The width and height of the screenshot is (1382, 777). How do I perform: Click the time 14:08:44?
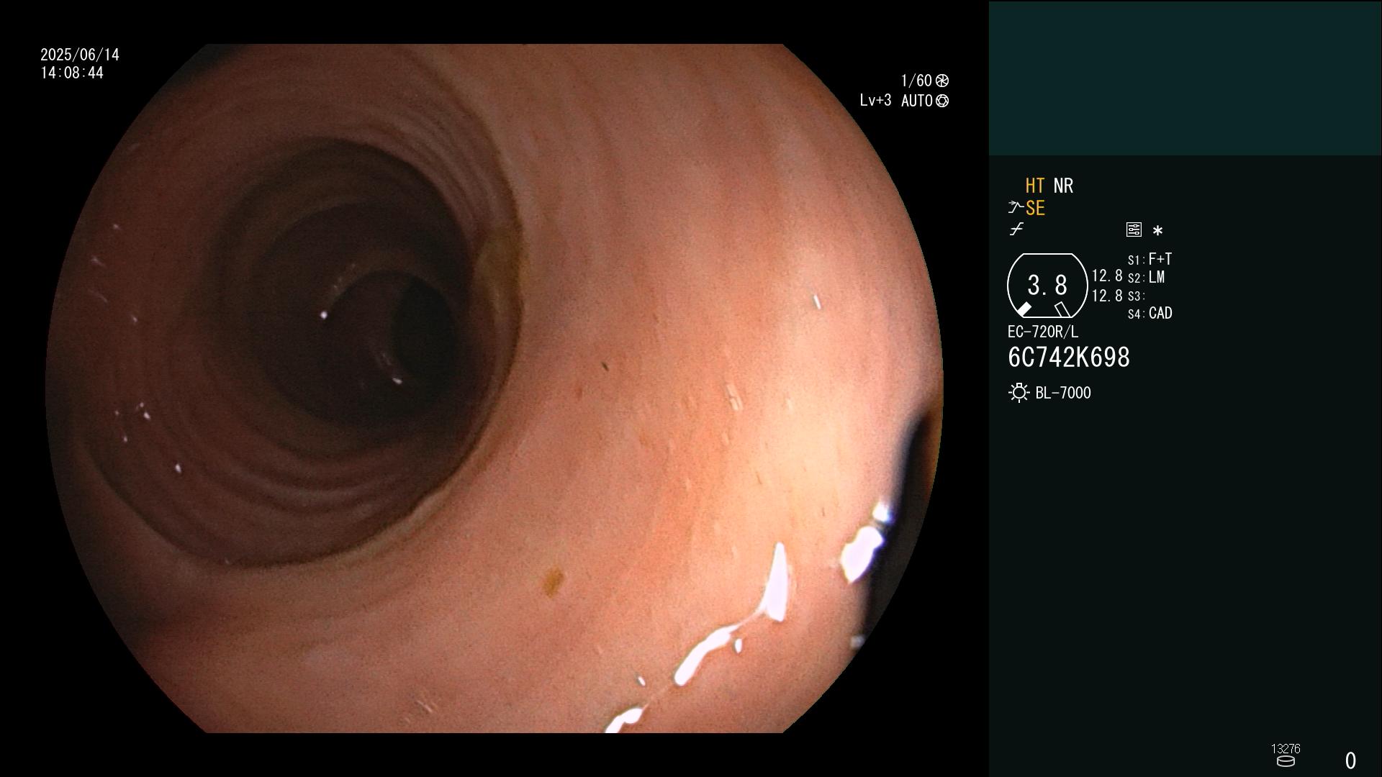[72, 73]
